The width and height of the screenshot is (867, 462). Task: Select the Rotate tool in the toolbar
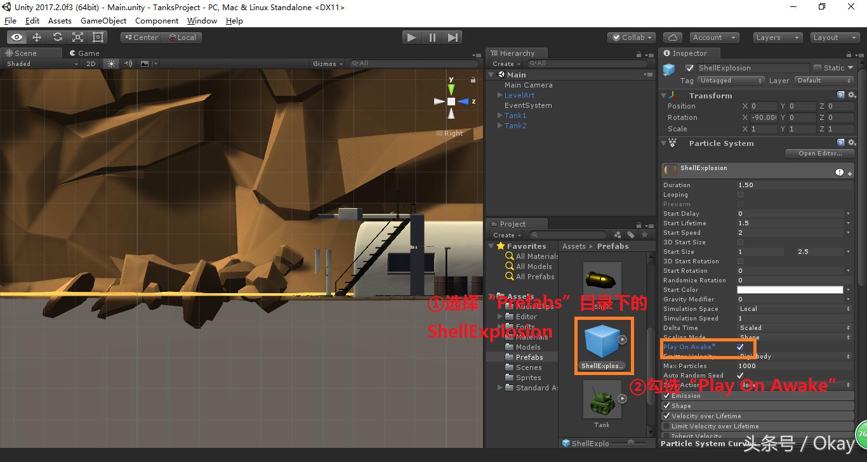click(x=57, y=37)
